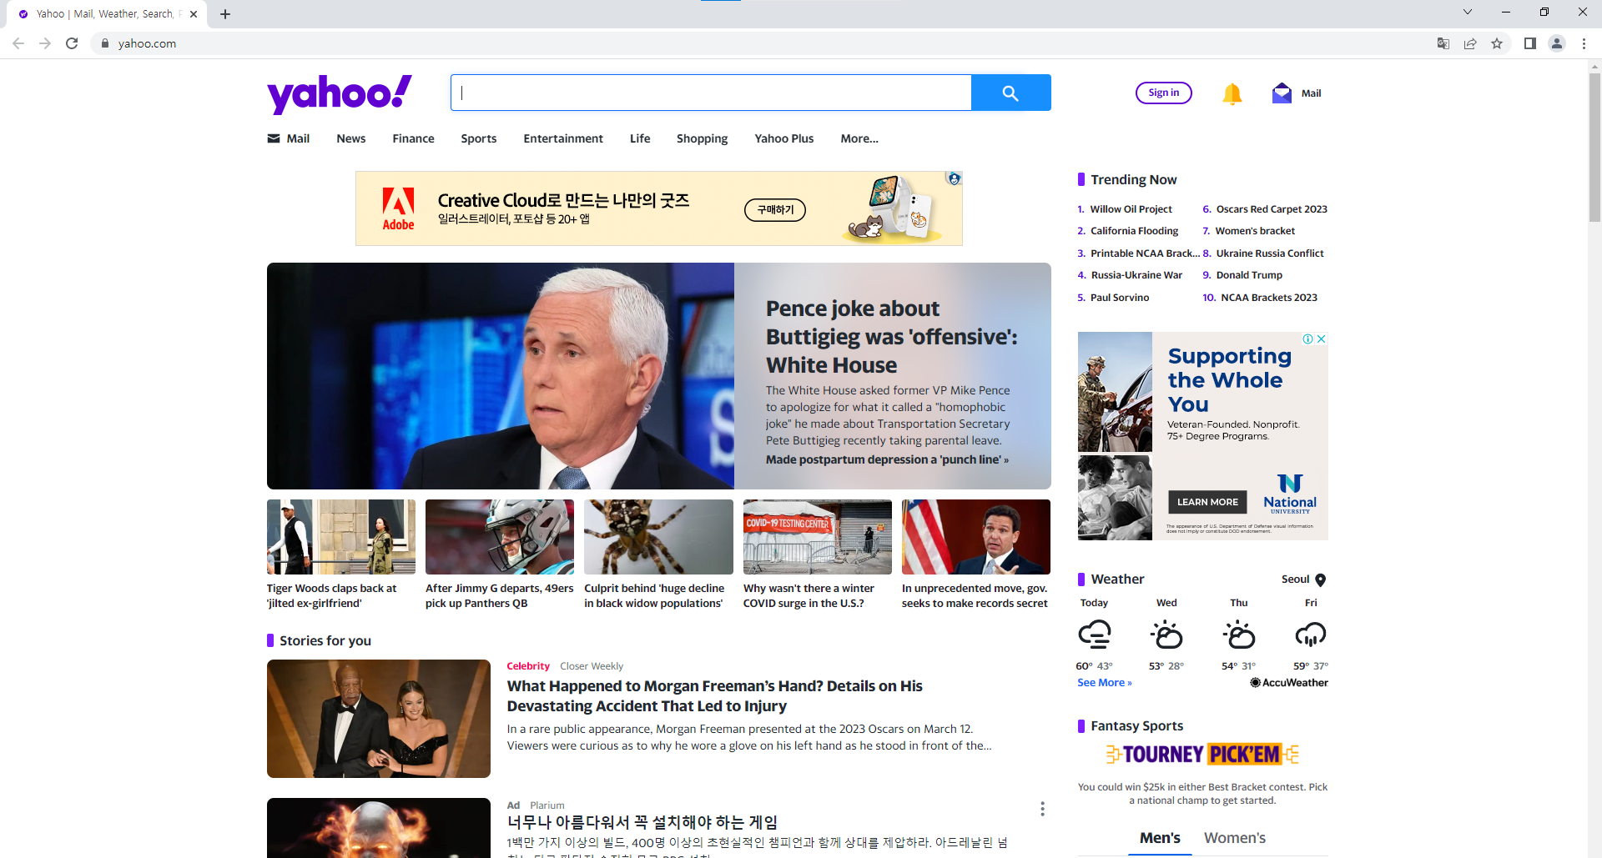Open the Chrome profile avatar icon
The height and width of the screenshot is (858, 1602).
coord(1557,43)
